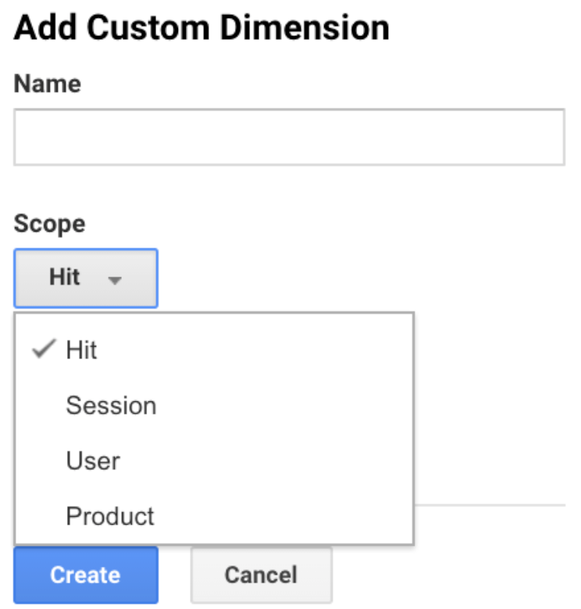This screenshot has height=609, width=581.
Task: Click the Scope label text
Action: (x=49, y=224)
